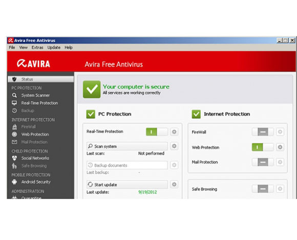Click the Android Security robot icon
The width and height of the screenshot is (297, 240).
coord(14,182)
